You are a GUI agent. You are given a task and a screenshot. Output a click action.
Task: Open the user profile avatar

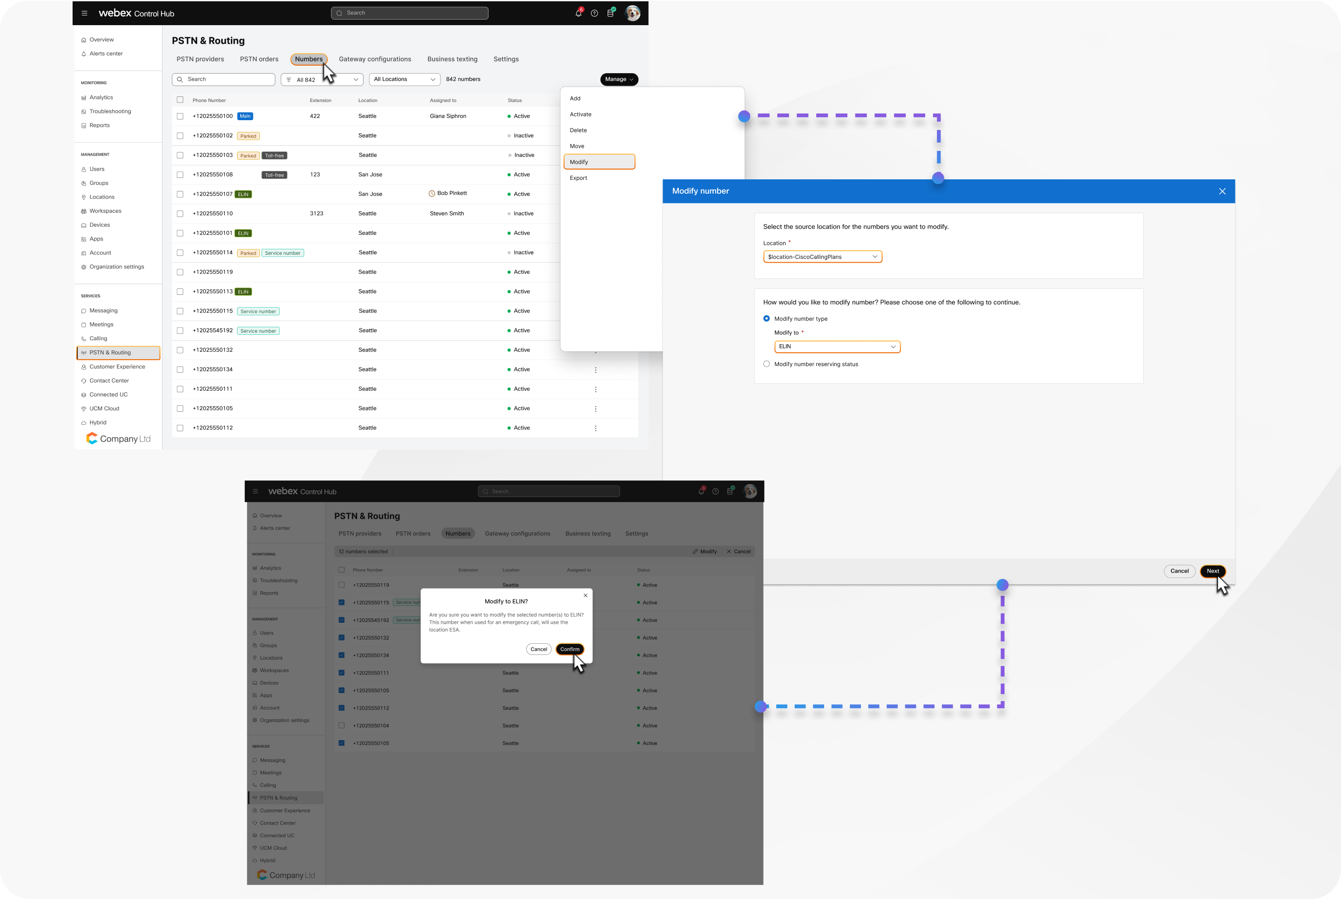pos(632,13)
